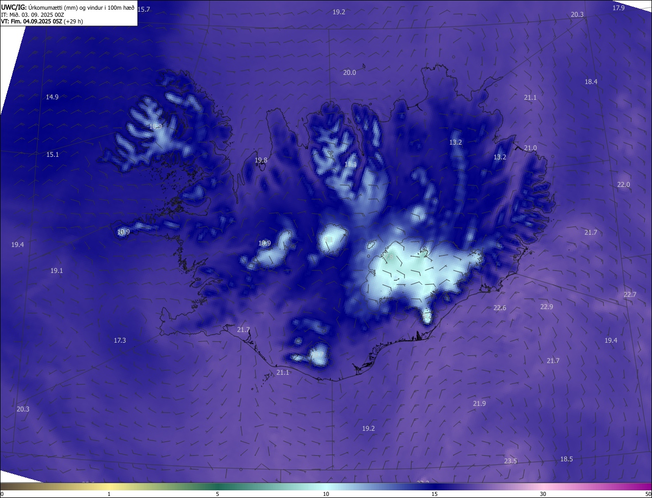This screenshot has height=498, width=652.
Task: Click the 5 mark on the color scale
Action: (218, 494)
